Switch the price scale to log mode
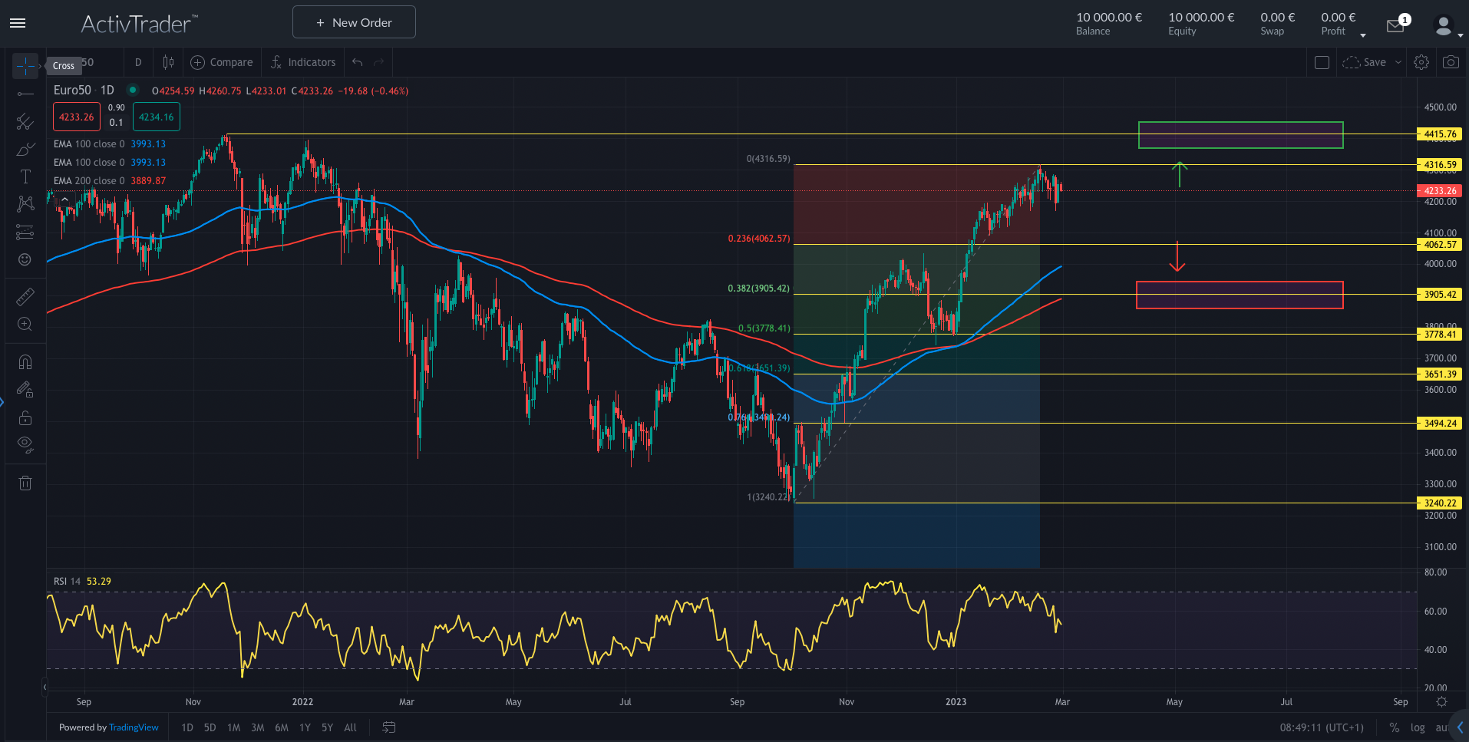Screen dimensions: 1469x742 point(1416,727)
